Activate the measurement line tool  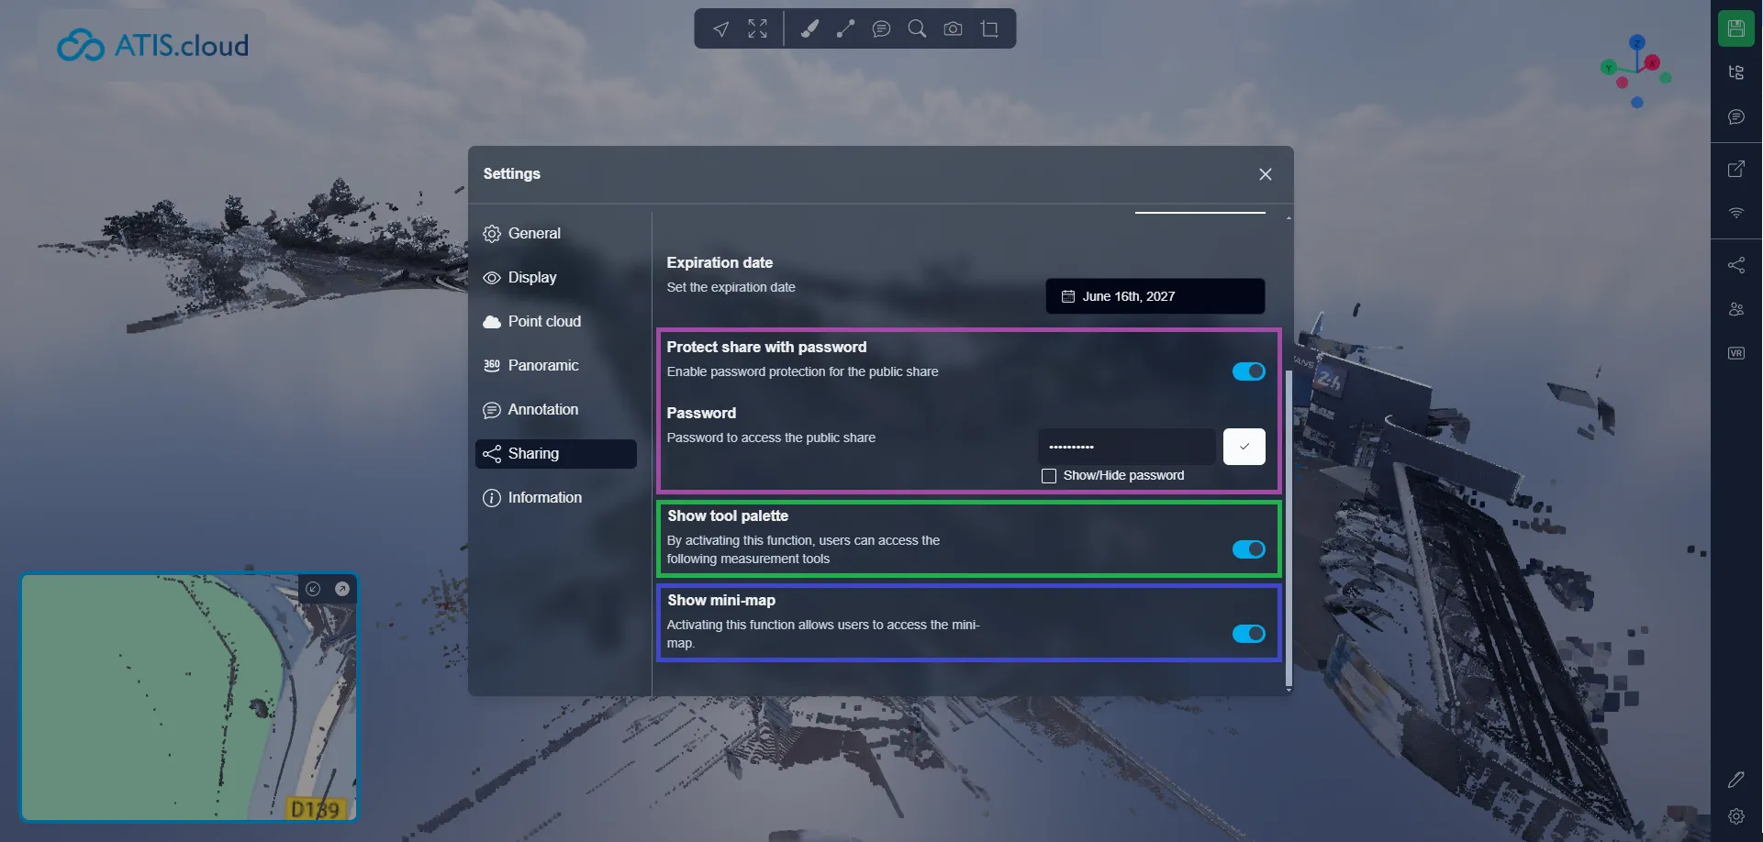click(x=845, y=28)
